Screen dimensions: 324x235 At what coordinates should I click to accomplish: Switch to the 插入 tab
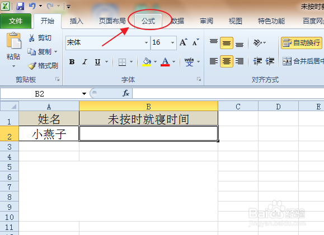click(x=76, y=21)
